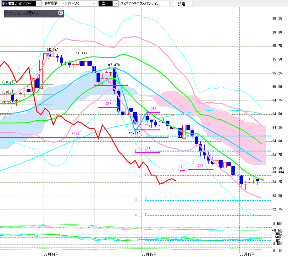Open the 1時間足 timeframe dropdown

54,3
